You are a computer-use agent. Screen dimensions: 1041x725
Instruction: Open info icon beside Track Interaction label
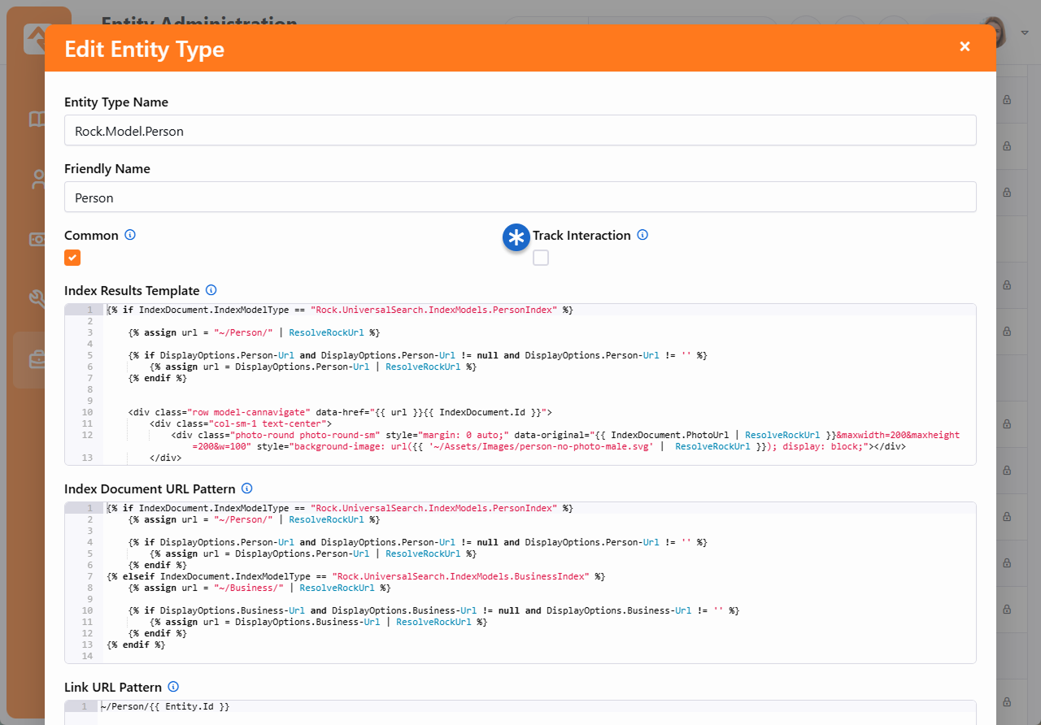tap(642, 235)
